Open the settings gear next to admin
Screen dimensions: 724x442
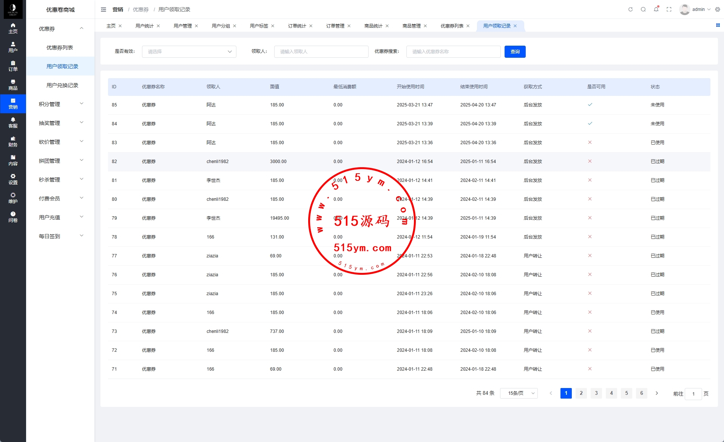pos(718,9)
